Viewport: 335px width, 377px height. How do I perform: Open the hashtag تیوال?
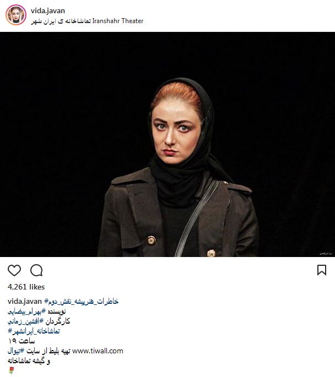[16, 351]
